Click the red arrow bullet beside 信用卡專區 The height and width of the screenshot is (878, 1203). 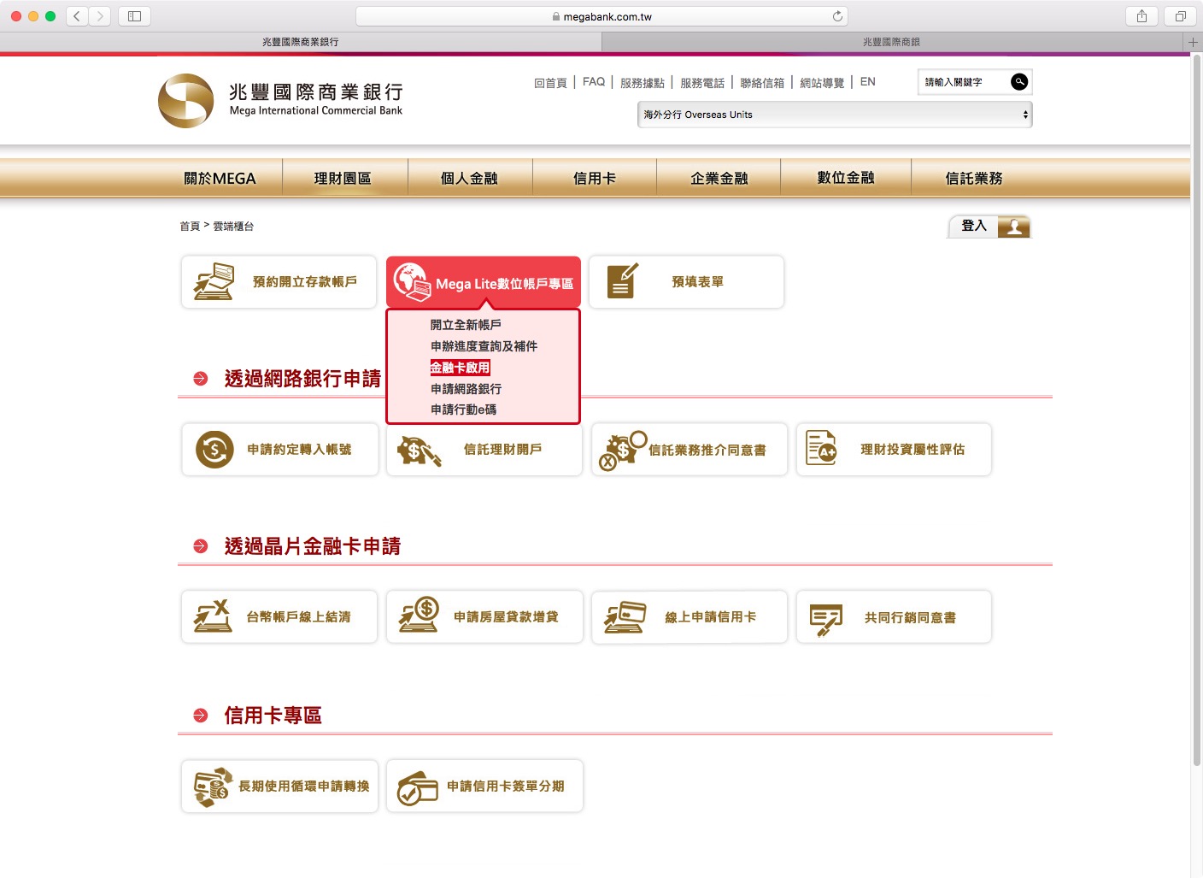[201, 716]
